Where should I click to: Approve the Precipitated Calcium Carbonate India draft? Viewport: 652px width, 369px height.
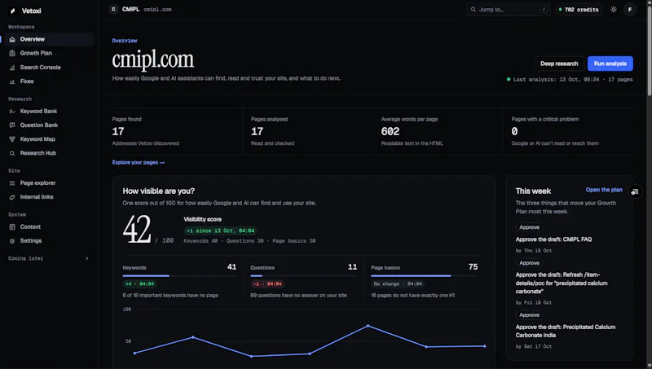[529, 315]
